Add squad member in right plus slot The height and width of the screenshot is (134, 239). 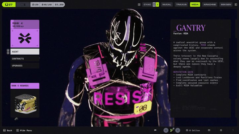click(178, 130)
